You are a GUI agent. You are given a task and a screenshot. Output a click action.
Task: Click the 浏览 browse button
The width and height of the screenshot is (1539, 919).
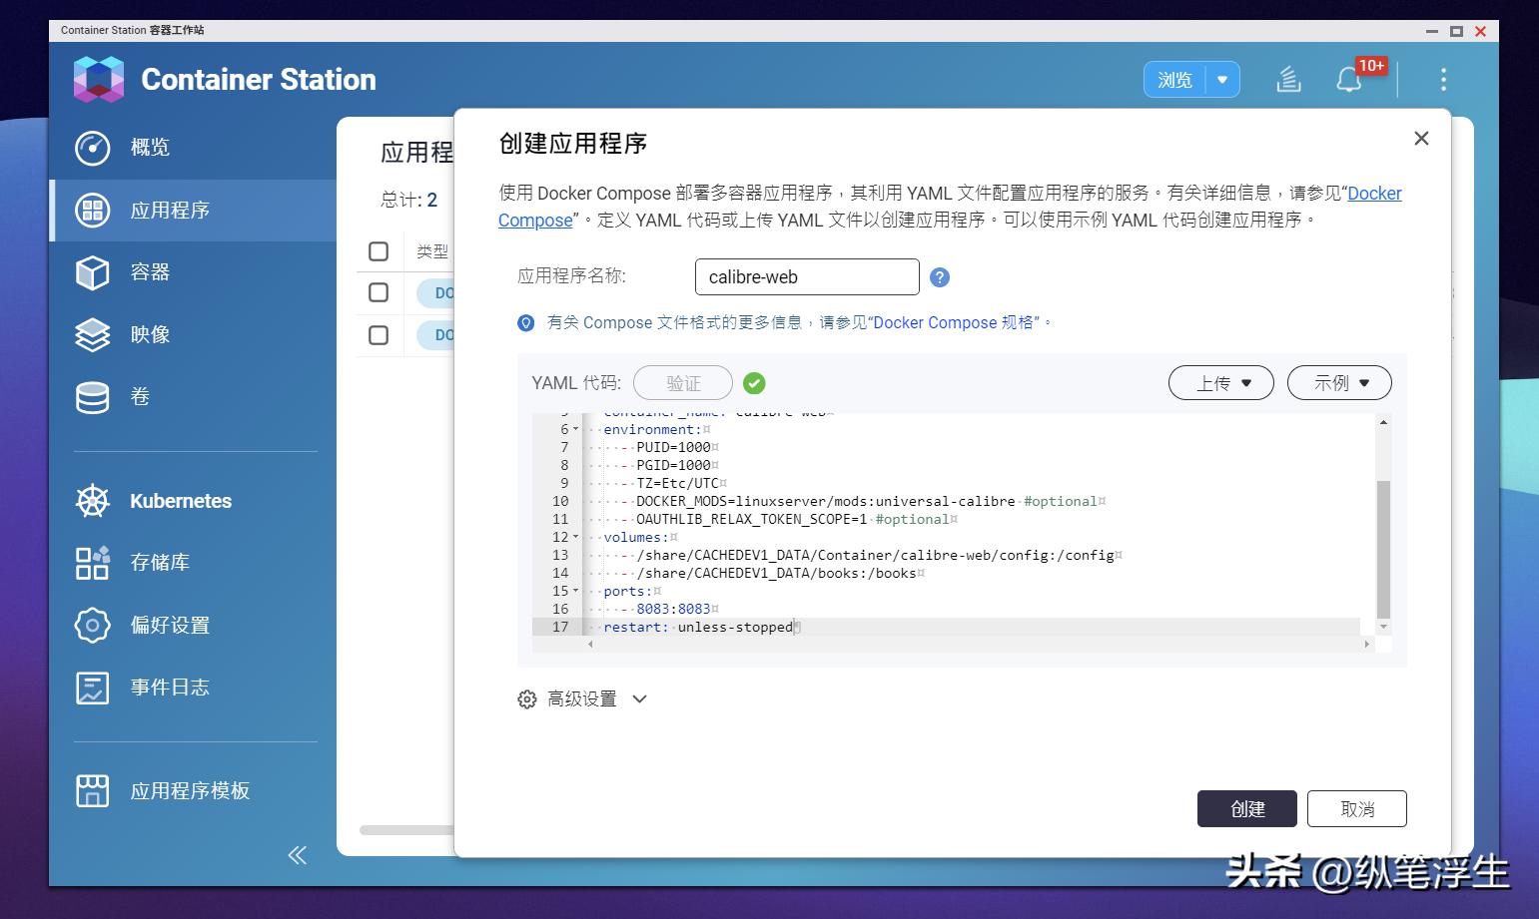pyautogui.click(x=1175, y=80)
